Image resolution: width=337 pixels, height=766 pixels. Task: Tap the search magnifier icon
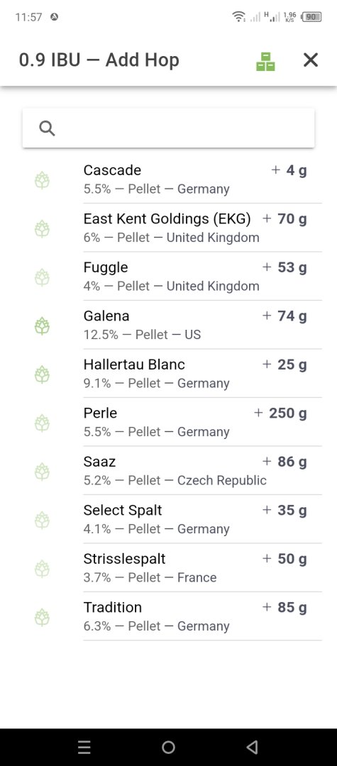47,128
